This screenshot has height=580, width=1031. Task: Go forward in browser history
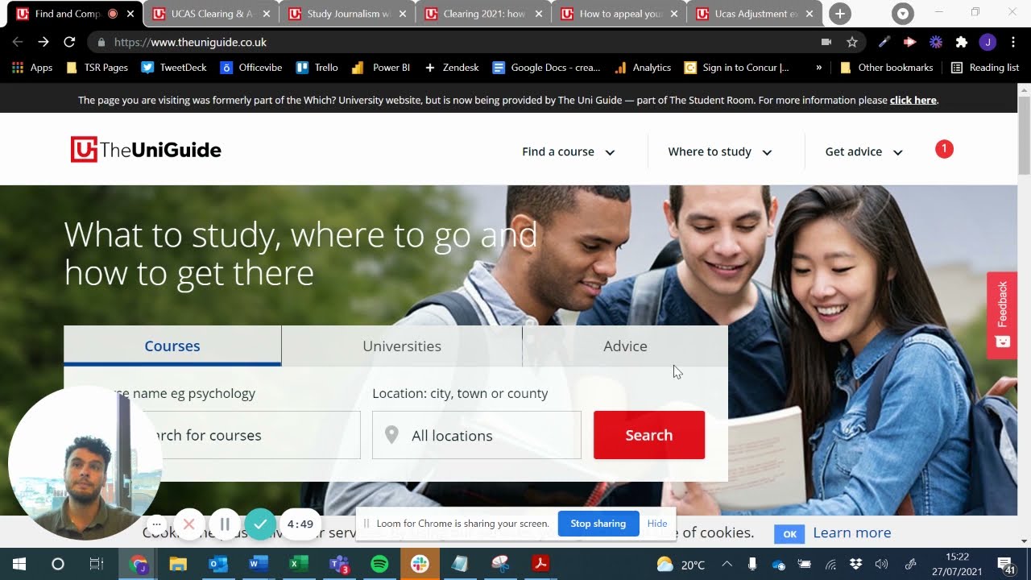point(43,42)
